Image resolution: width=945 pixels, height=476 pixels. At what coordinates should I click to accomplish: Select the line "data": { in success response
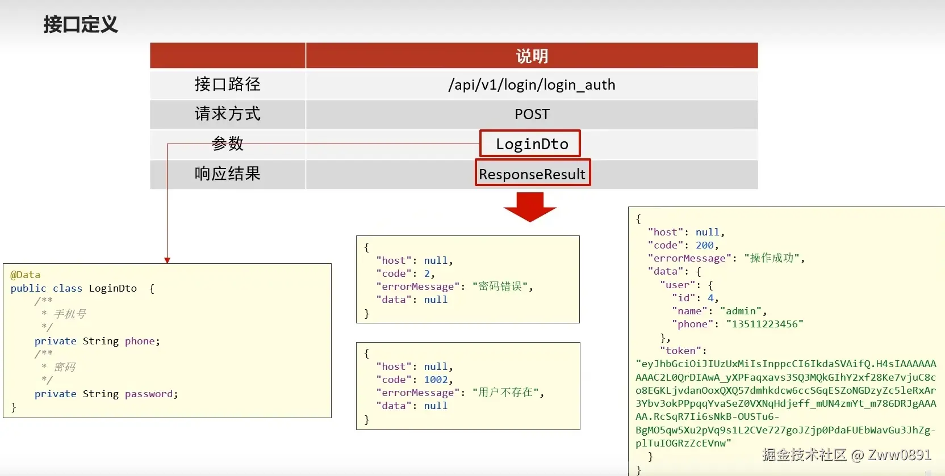(x=675, y=271)
